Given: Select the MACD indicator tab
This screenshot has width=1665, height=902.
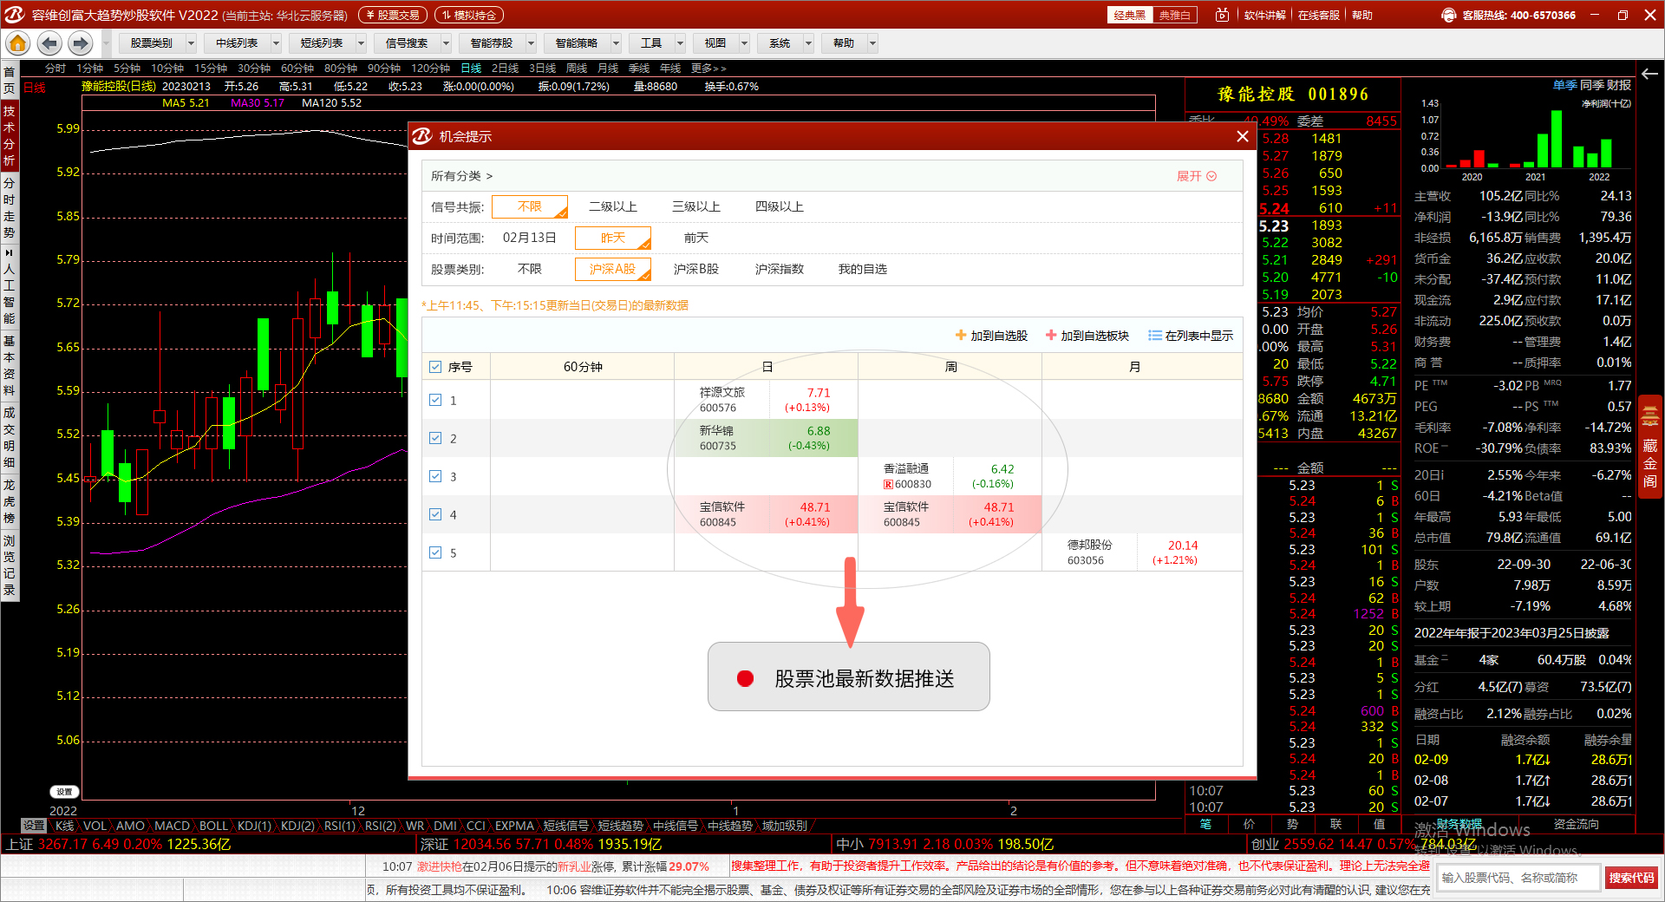Looking at the screenshot, I should tap(172, 826).
